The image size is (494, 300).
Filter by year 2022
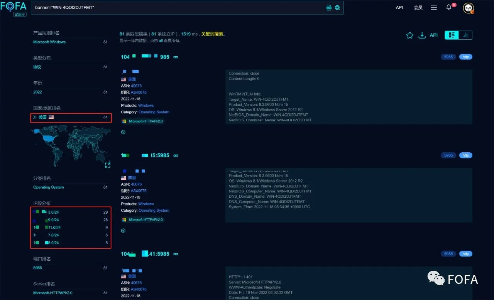37,92
